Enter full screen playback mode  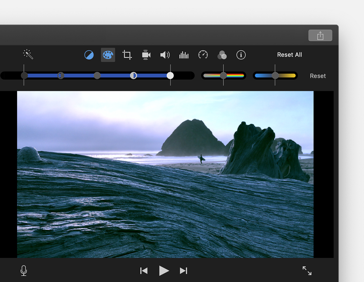pos(307,271)
